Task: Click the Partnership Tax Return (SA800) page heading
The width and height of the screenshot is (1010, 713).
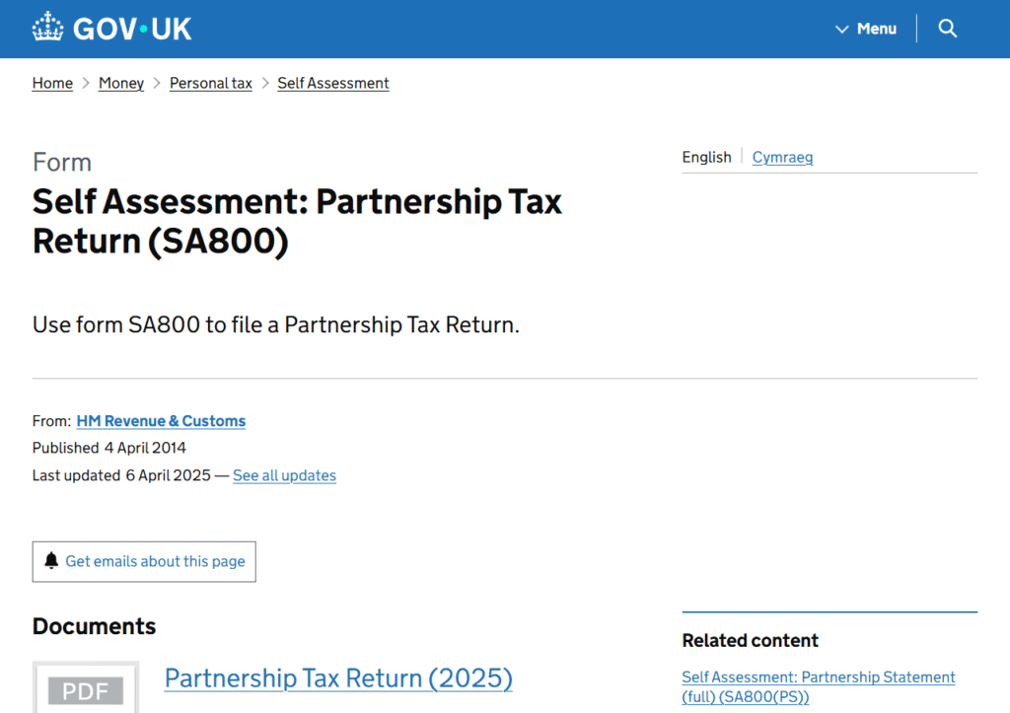Action: point(297,221)
